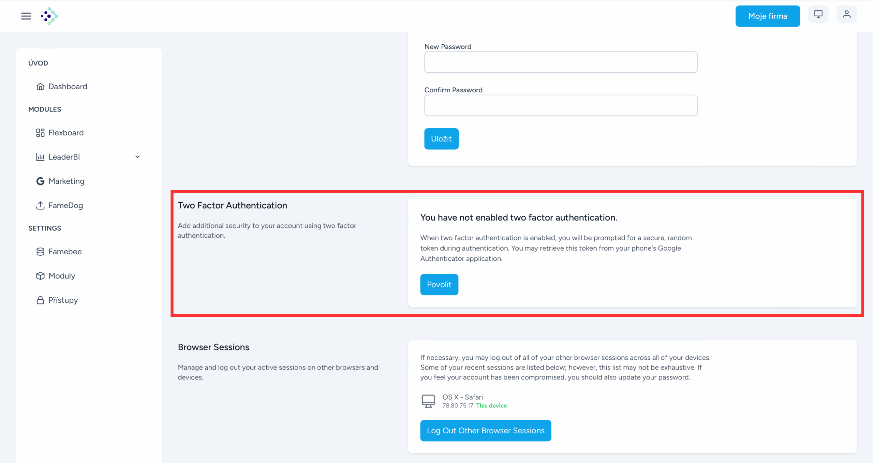
Task: Focus the Confirm Password field
Action: [x=561, y=105]
